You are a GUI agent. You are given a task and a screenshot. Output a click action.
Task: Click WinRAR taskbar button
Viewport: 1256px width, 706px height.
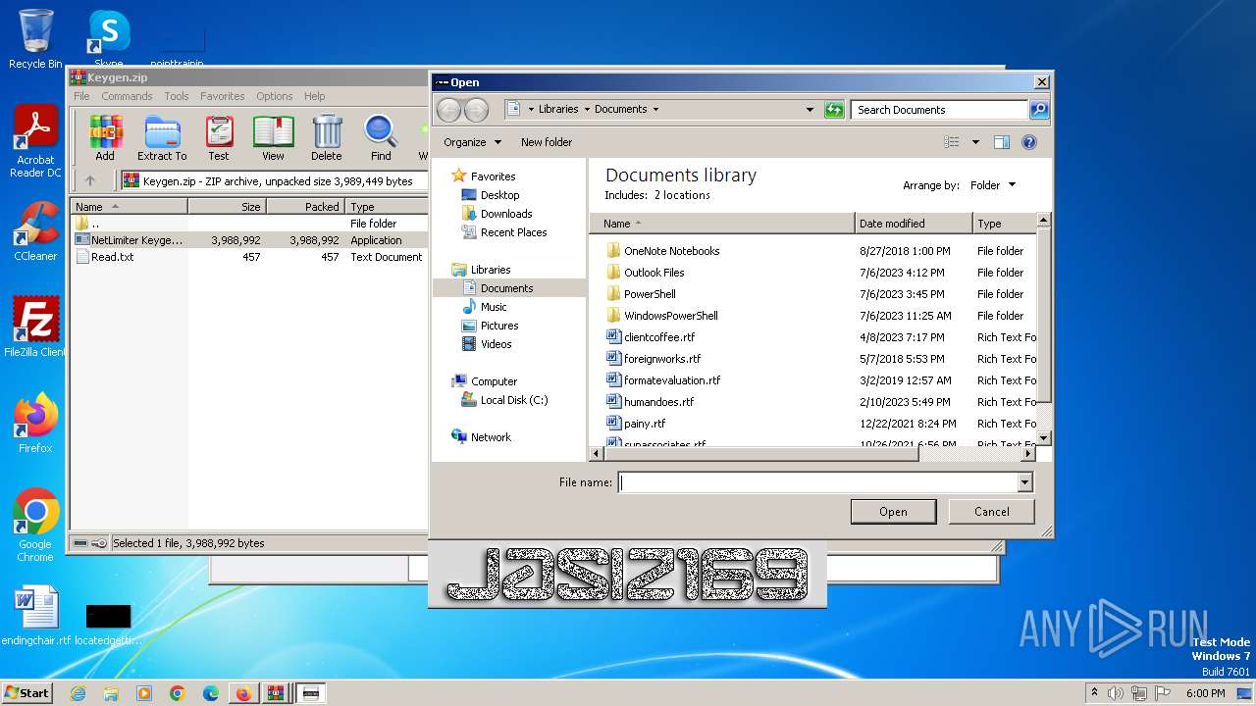(x=277, y=693)
